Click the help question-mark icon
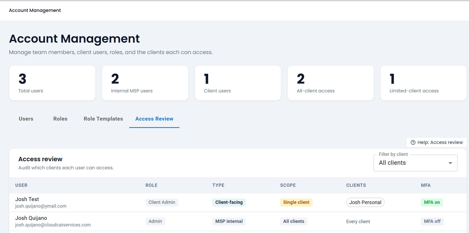This screenshot has height=233, width=469. click(x=413, y=143)
